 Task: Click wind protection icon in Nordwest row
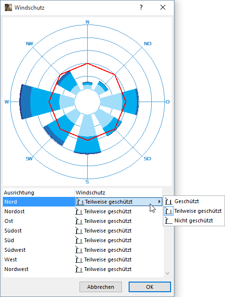coord(79,269)
